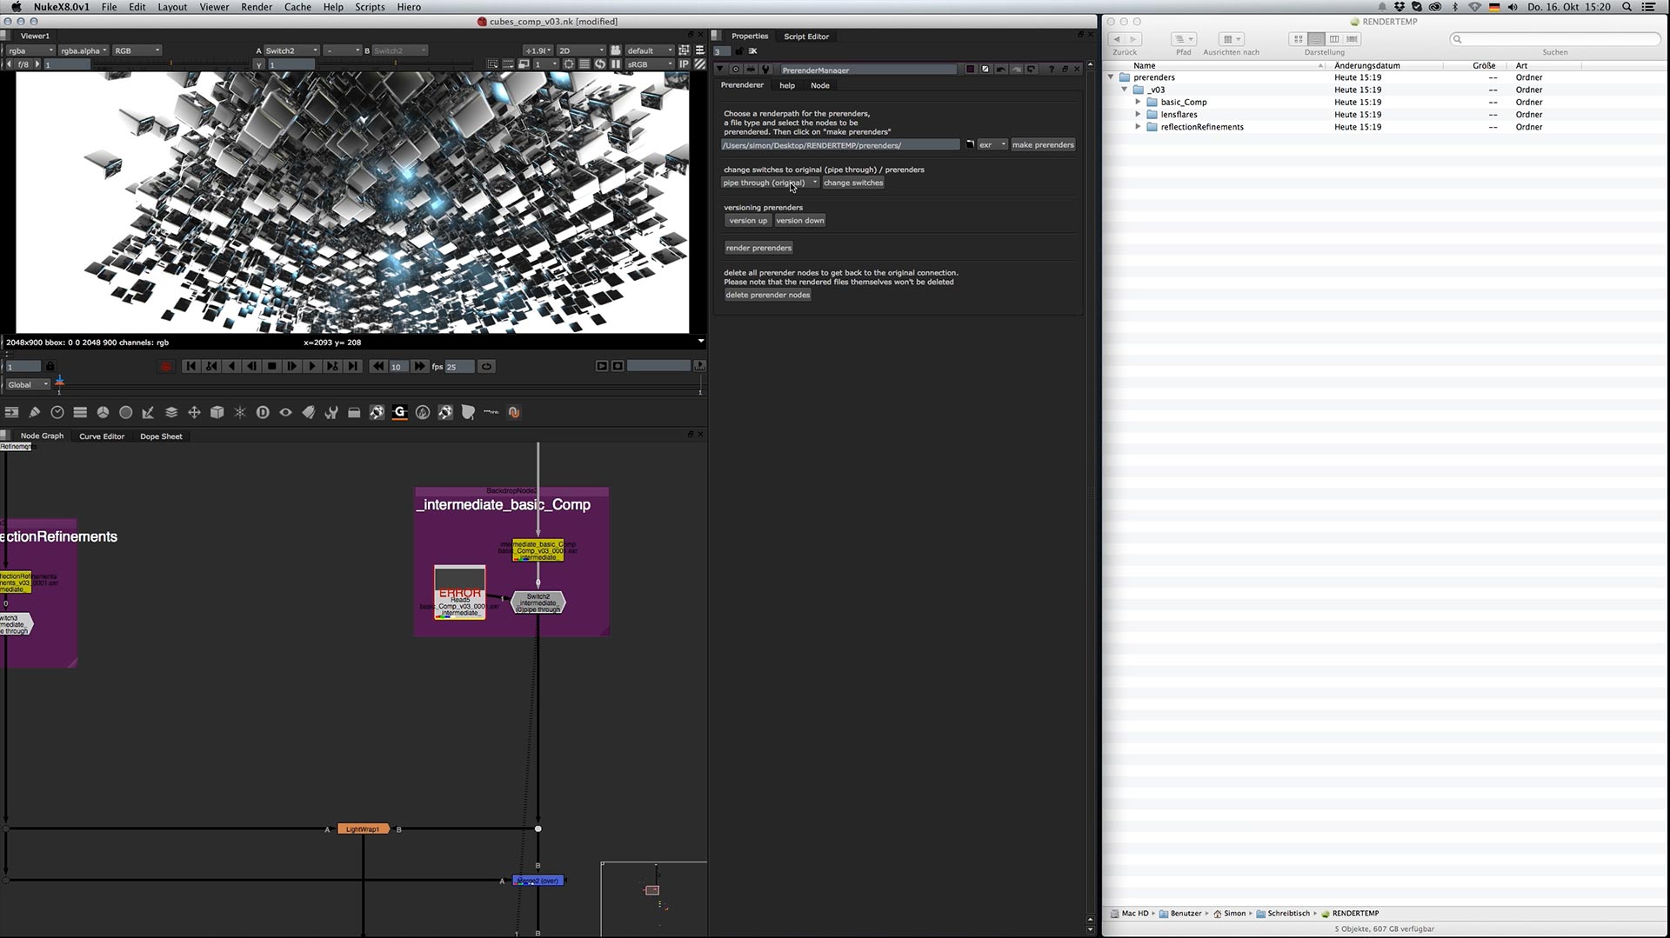Click the Deep nodes D icon

point(263,413)
